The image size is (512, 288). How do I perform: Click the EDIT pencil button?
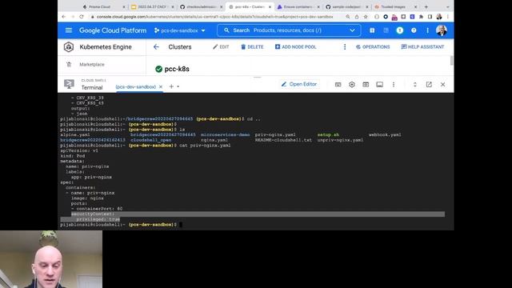(x=221, y=47)
